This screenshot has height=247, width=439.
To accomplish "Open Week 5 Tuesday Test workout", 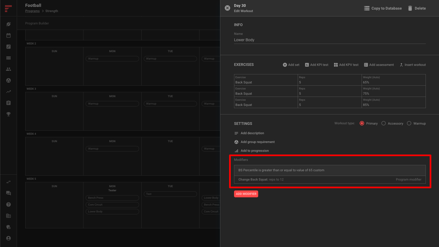I will coord(170,194).
